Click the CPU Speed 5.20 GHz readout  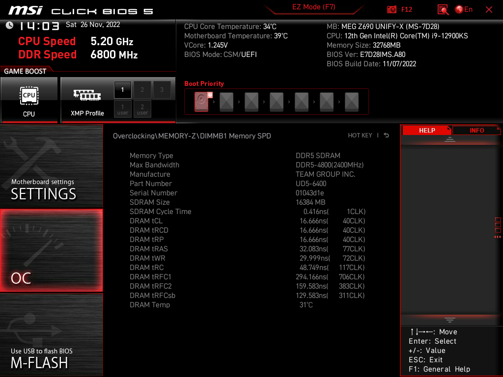[x=76, y=41]
